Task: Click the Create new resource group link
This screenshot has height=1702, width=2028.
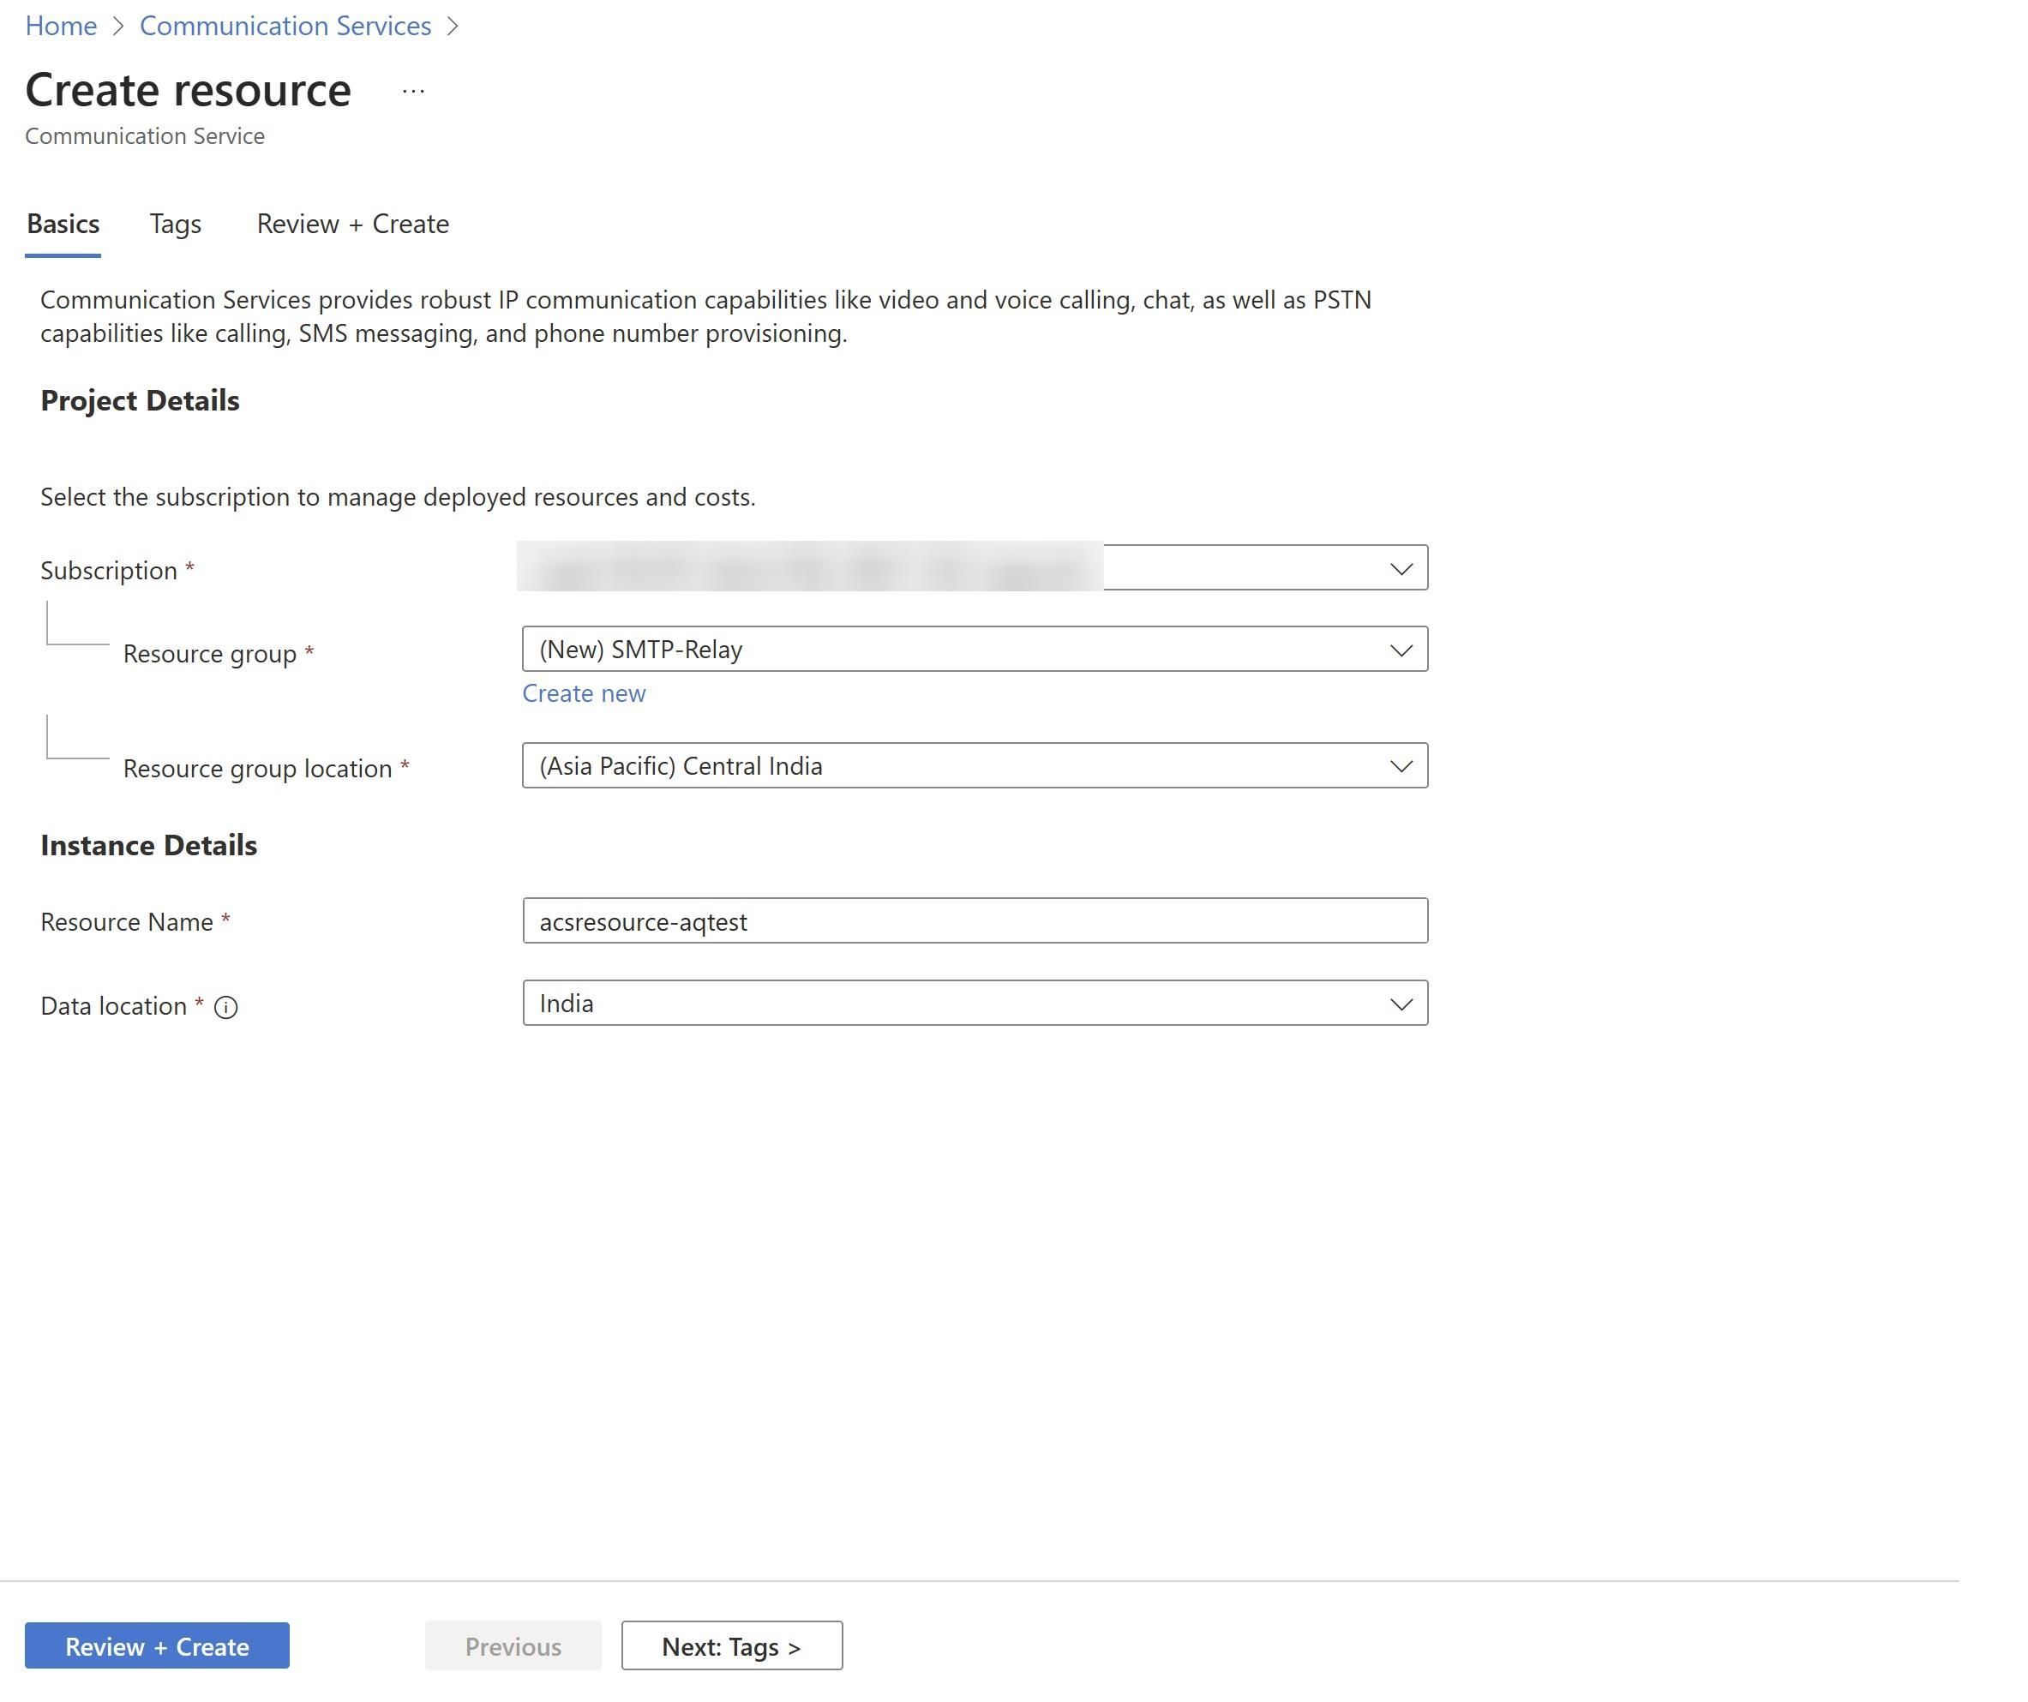Action: tap(584, 693)
